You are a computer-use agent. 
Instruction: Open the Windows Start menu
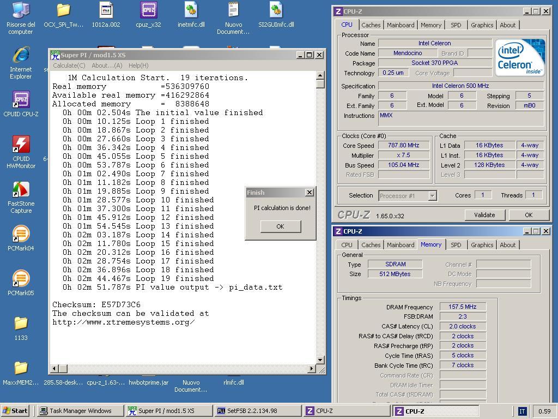[x=15, y=411]
